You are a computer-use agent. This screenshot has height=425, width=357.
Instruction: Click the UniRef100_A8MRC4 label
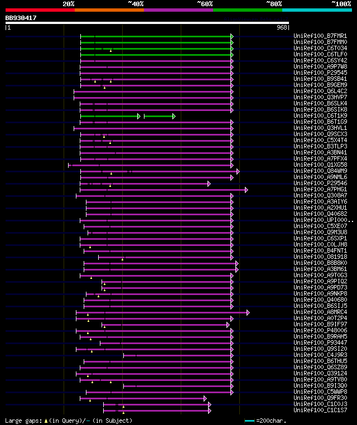pos(320,312)
